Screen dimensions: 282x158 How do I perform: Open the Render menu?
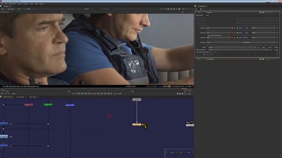click(x=26, y=4)
